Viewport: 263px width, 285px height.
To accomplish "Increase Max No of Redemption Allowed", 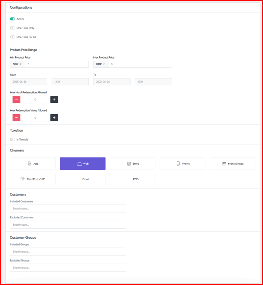I will (54, 99).
